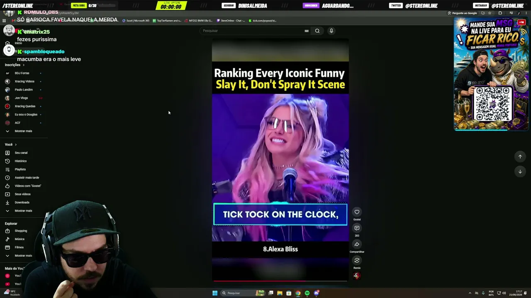Click Pergunte ao Google in address bar
This screenshot has width=531, height=298.
coord(463,13)
